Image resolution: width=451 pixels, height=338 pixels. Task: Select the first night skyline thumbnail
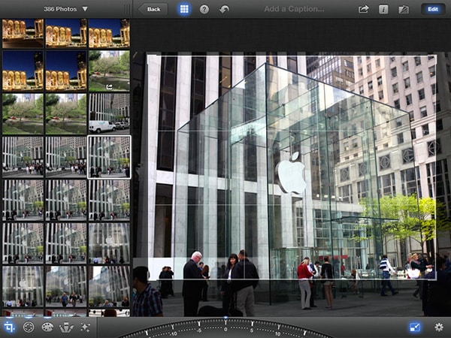23,33
